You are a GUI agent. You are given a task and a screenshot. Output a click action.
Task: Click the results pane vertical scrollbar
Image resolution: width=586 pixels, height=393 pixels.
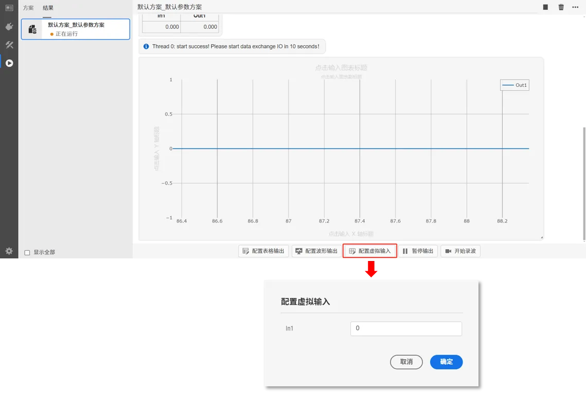pos(584,184)
